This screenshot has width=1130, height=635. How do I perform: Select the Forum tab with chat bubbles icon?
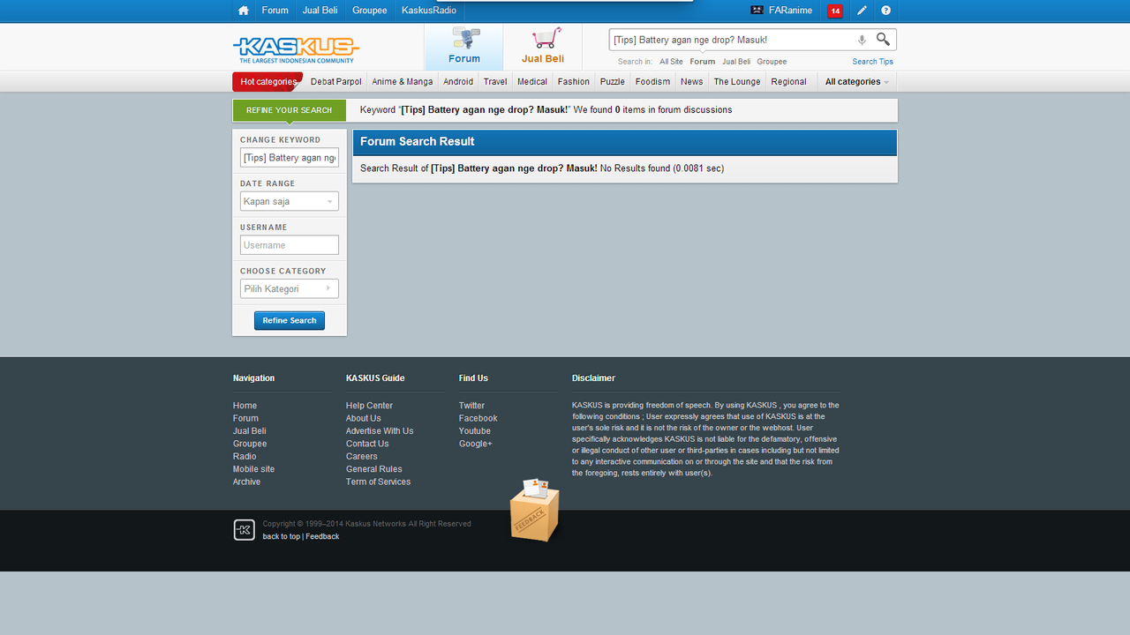(x=464, y=47)
